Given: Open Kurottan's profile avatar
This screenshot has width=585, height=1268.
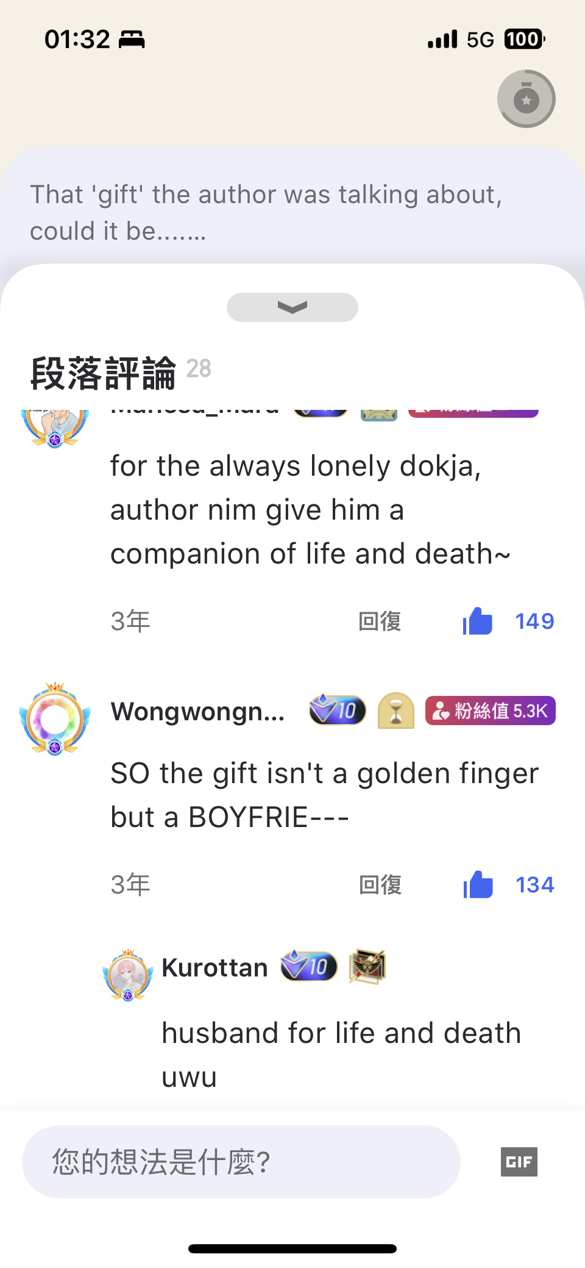Looking at the screenshot, I should [x=128, y=975].
